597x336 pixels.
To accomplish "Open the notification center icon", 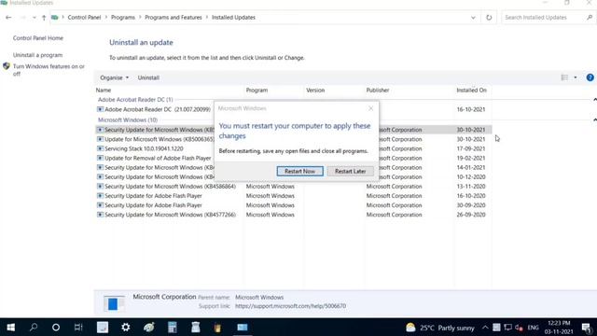I will 587,328.
